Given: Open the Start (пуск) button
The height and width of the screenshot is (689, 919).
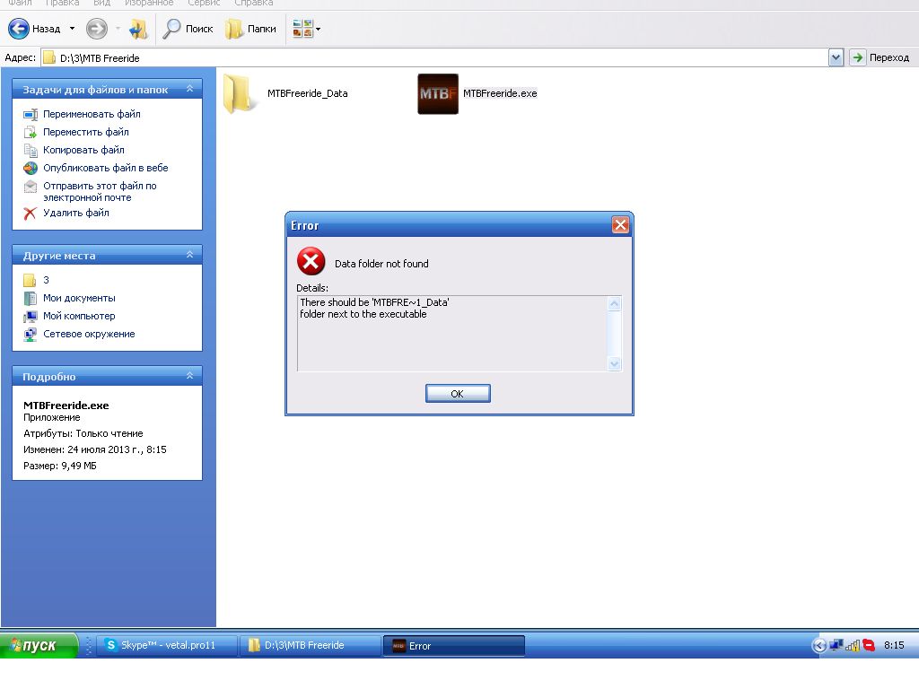Looking at the screenshot, I should click(39, 645).
